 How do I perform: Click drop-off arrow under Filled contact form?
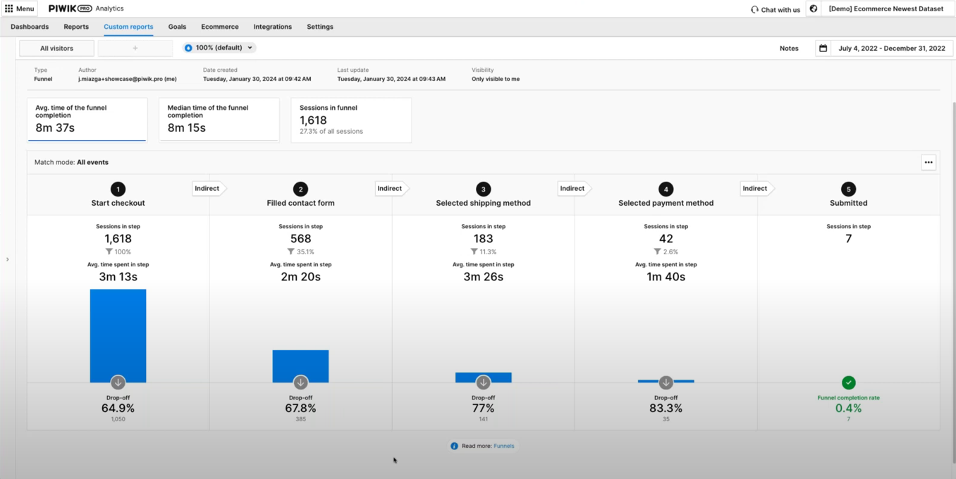click(x=300, y=382)
